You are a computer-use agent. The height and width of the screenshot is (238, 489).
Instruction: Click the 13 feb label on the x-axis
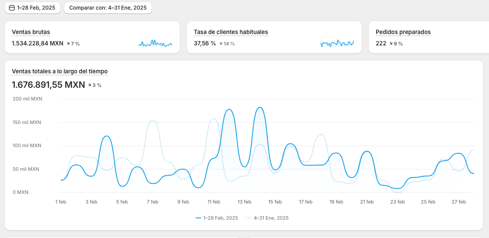(244, 202)
